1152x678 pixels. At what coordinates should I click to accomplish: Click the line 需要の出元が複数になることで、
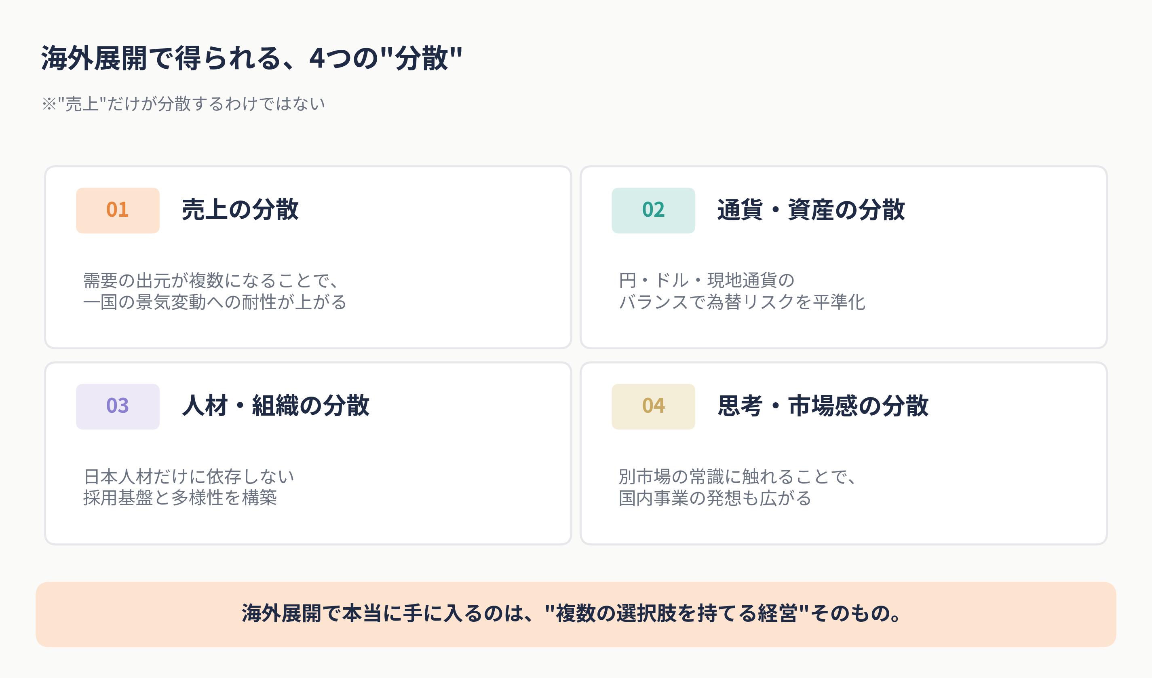211,280
